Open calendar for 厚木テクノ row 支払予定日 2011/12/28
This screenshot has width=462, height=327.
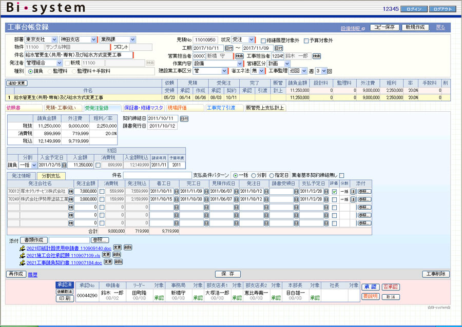326,192
